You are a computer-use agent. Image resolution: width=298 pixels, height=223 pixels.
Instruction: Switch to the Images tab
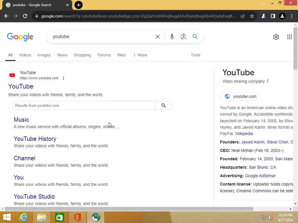click(44, 55)
